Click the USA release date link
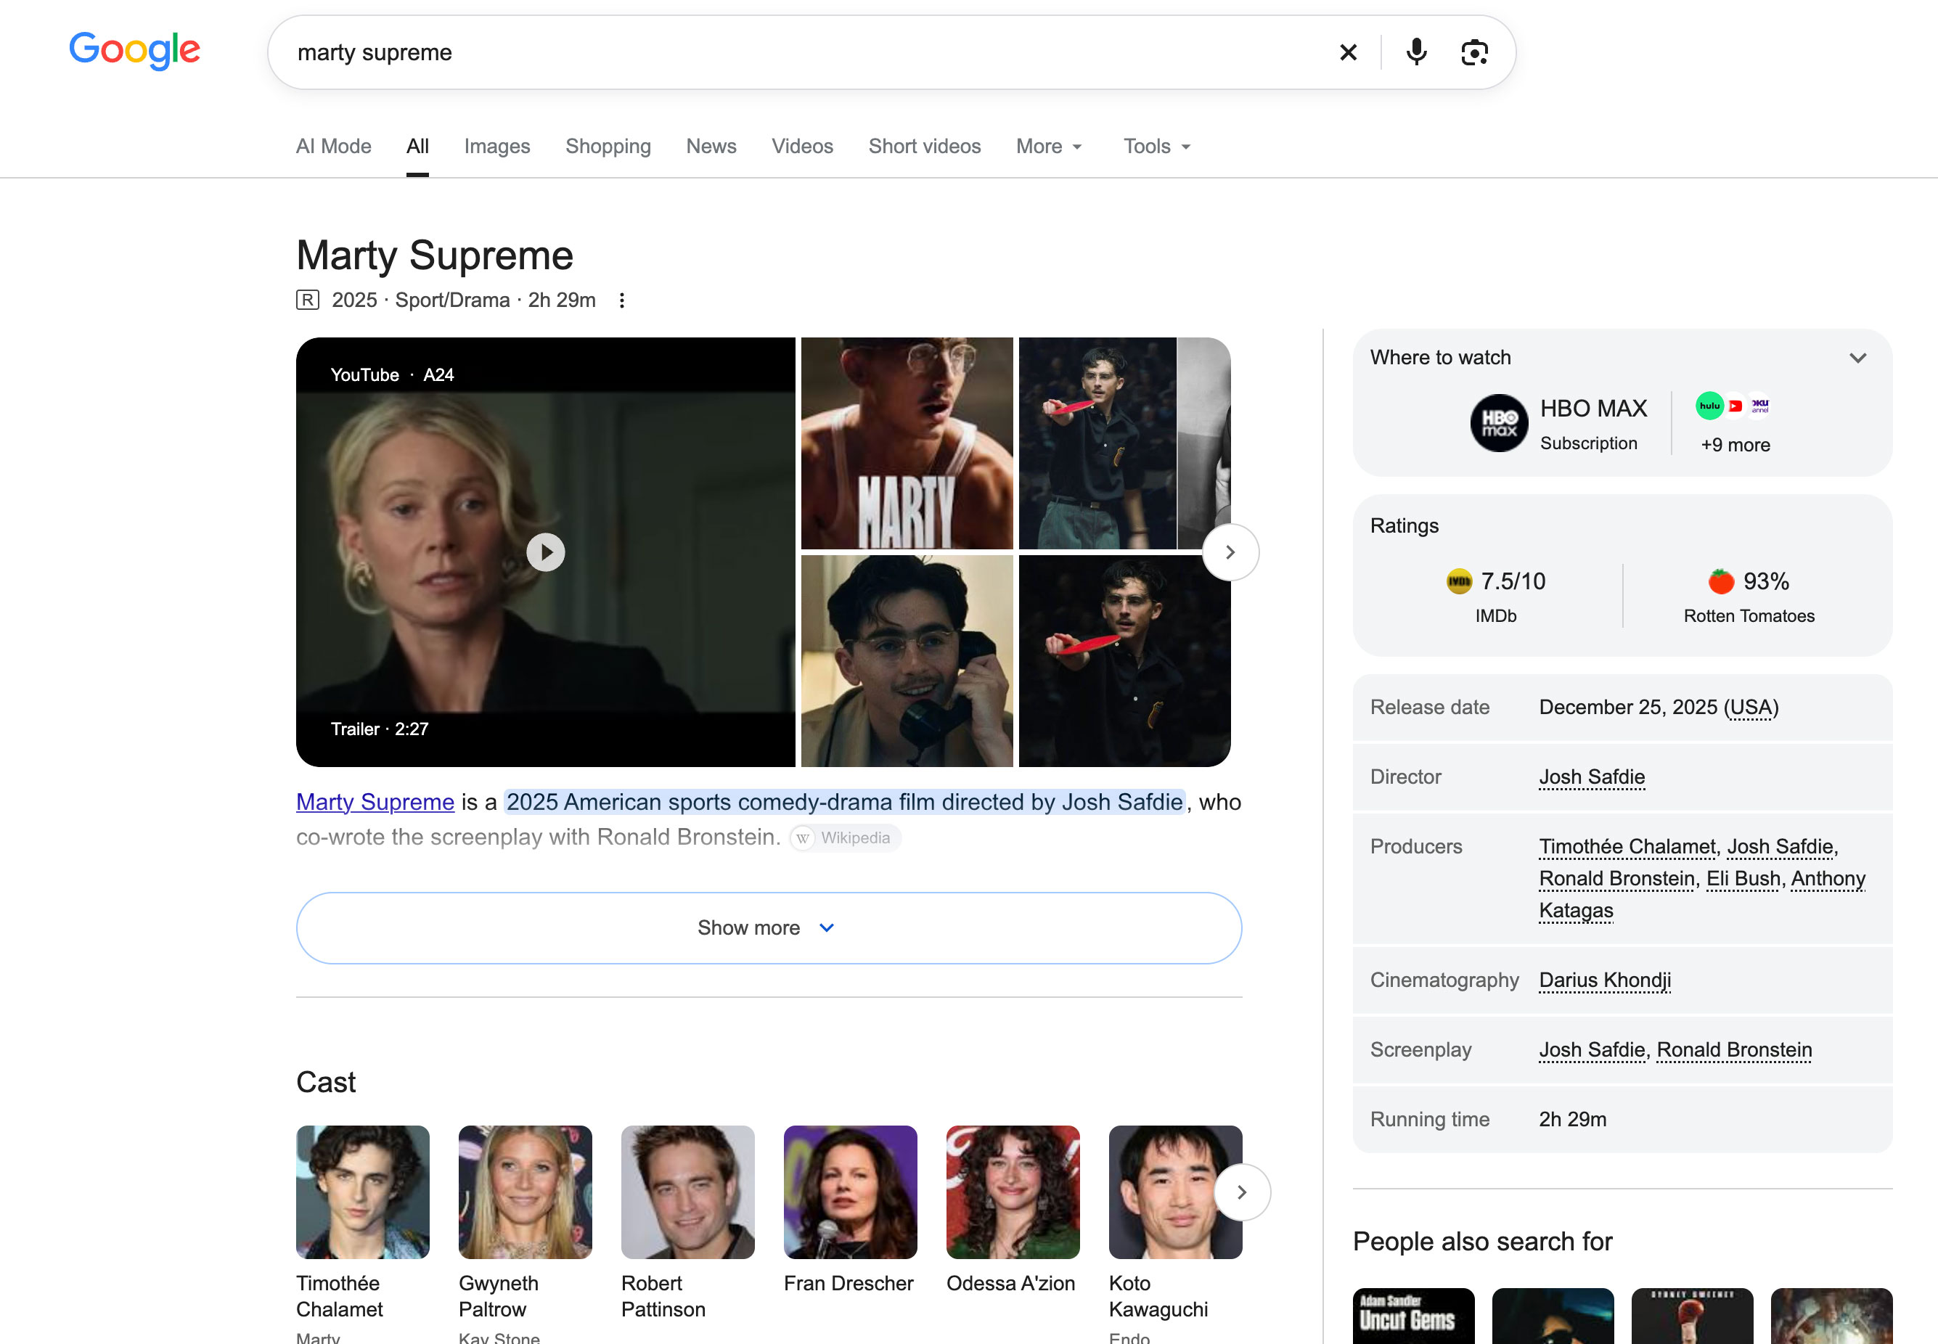Image resolution: width=1938 pixels, height=1344 pixels. click(1751, 708)
